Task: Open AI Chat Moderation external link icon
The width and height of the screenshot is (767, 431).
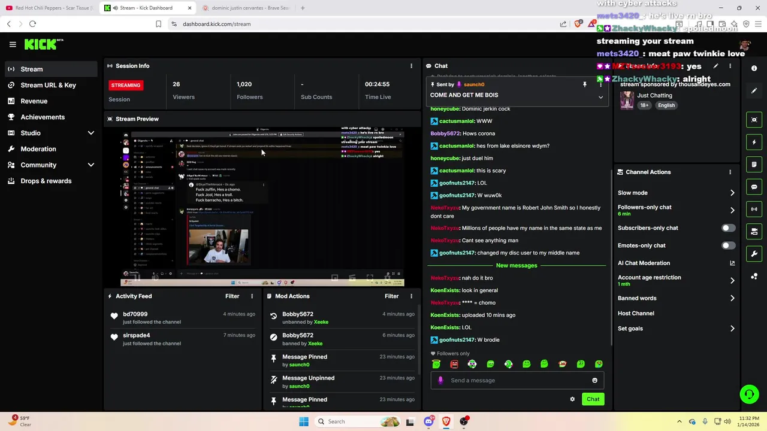Action: click(x=732, y=263)
